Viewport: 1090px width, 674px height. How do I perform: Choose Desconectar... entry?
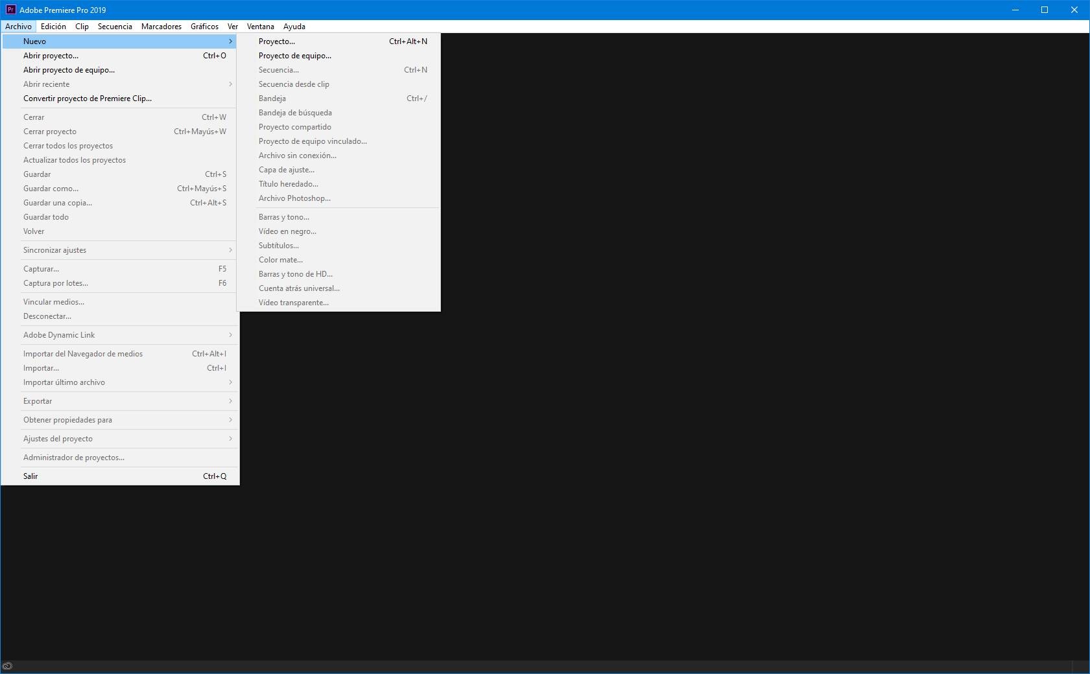(121, 316)
